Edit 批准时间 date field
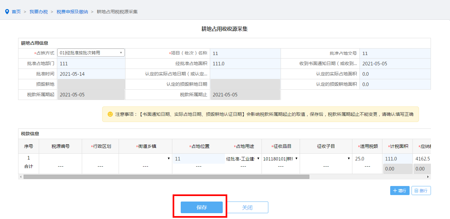This screenshot has width=450, height=219. [91, 74]
